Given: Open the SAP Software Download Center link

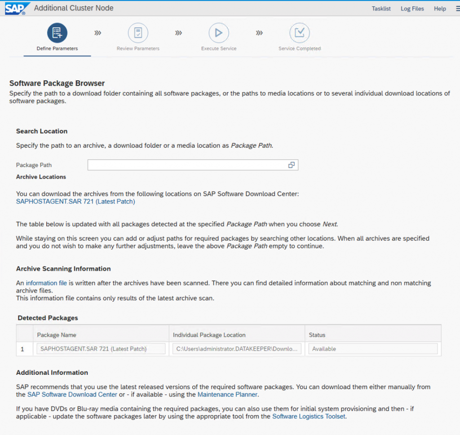Looking at the screenshot, I should tap(72, 395).
